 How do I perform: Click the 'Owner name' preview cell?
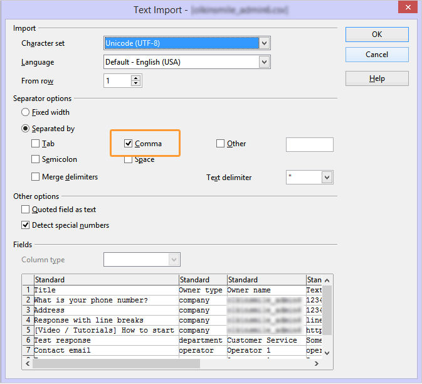coord(266,290)
